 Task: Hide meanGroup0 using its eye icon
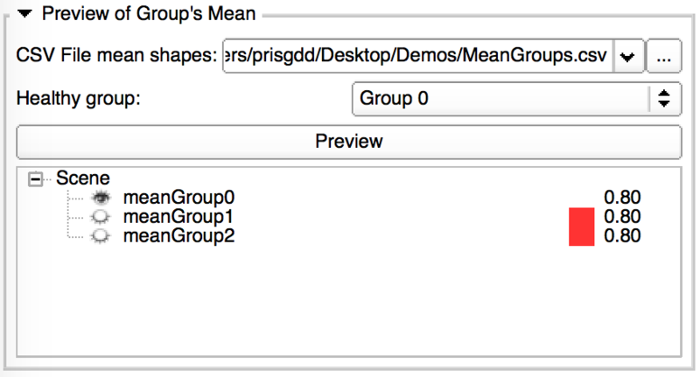coord(101,198)
